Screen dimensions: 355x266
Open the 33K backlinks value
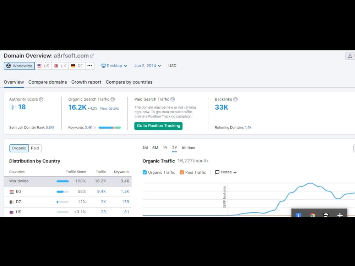click(x=222, y=107)
